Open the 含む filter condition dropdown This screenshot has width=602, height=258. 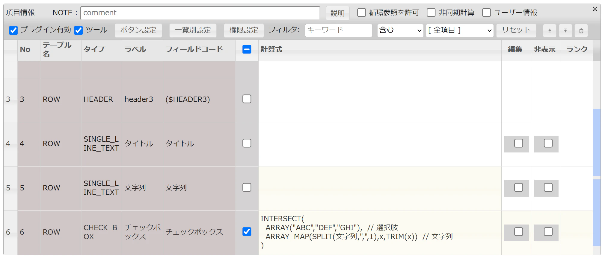pyautogui.click(x=400, y=30)
